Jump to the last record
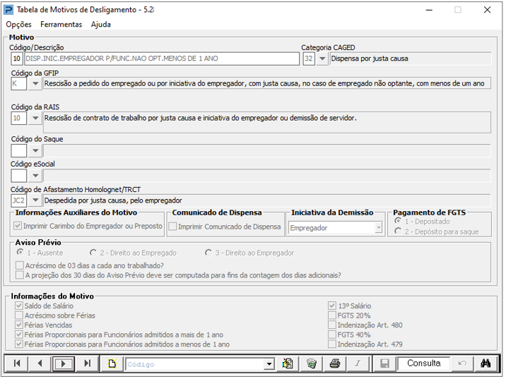The width and height of the screenshot is (506, 379). [87, 364]
